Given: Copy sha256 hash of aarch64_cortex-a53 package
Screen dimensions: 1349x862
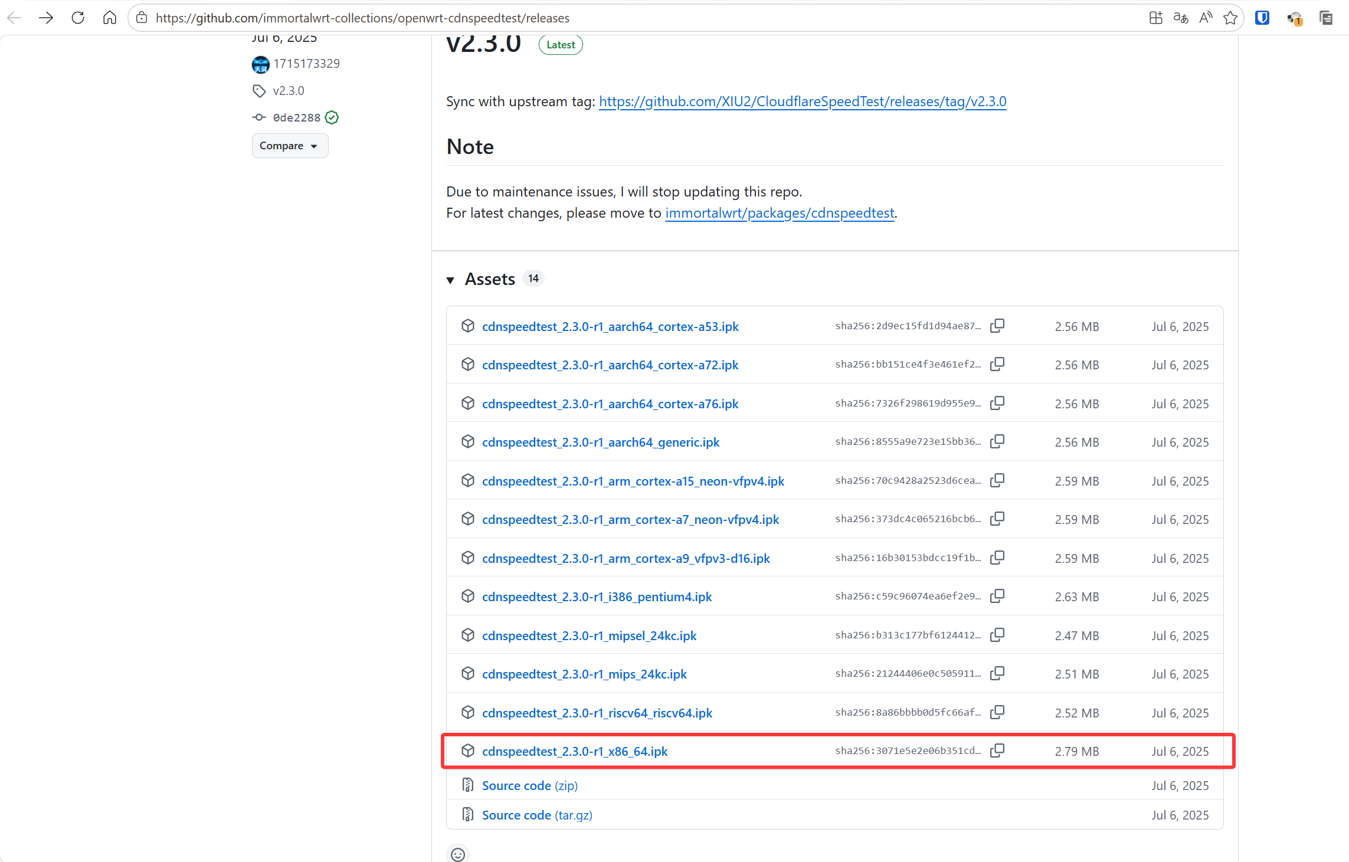Looking at the screenshot, I should [997, 326].
